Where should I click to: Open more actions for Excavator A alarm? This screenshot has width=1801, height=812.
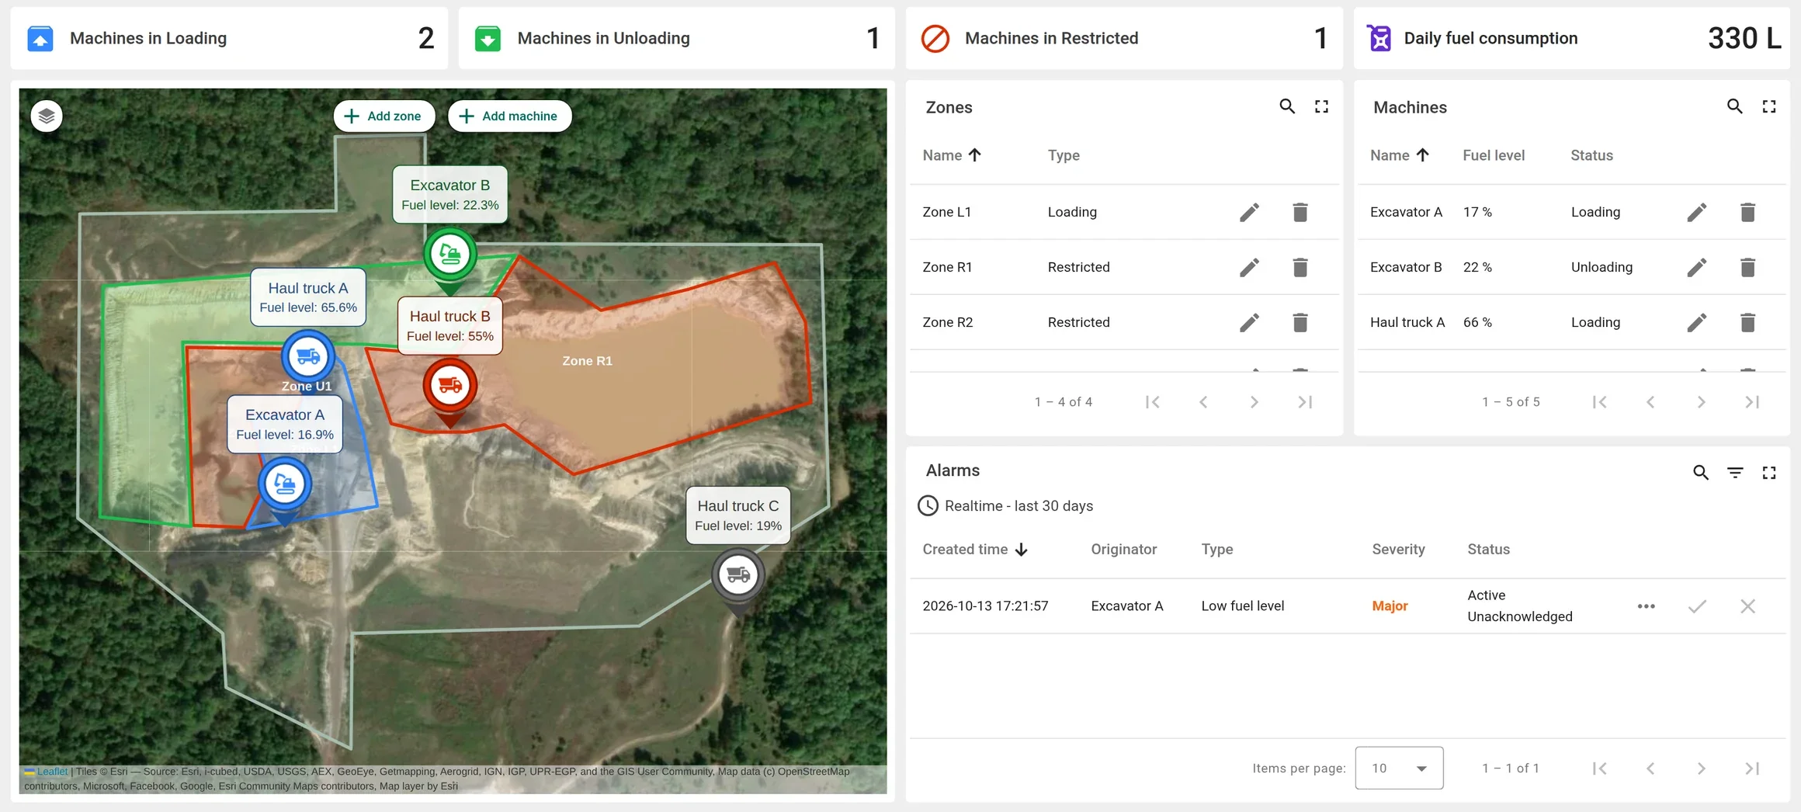(1647, 606)
